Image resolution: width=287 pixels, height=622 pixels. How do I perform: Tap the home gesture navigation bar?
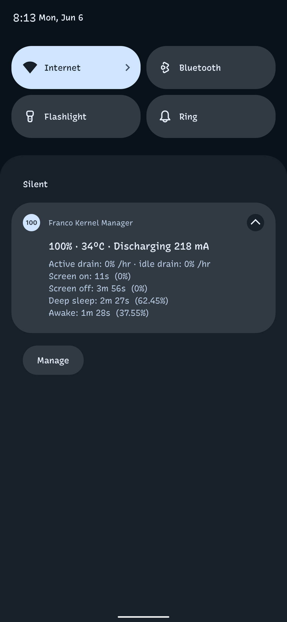pyautogui.click(x=143, y=617)
